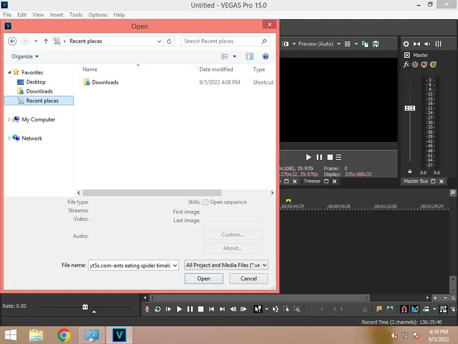Screen dimensions: 458x344
Task: Click the Record microphone button in transport bar
Action: 147,309
